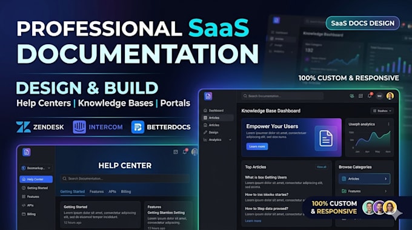The image size is (412, 230).
Task: Open the Getting Started article card
Action: pos(101,214)
